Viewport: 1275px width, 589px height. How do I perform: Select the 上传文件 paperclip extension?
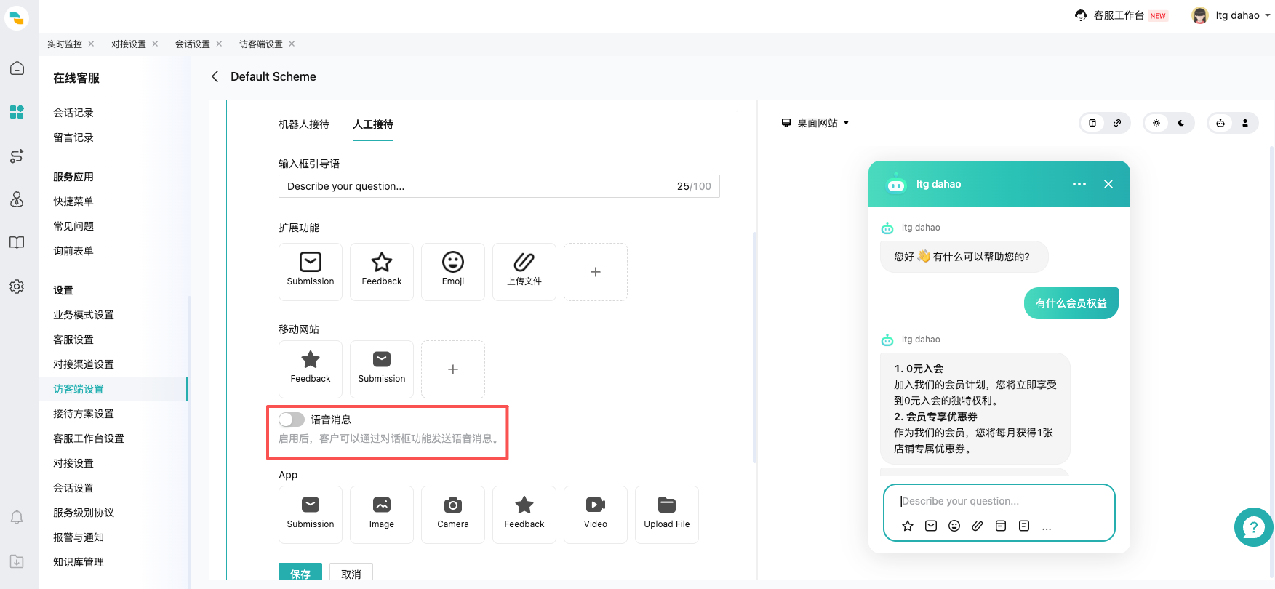pyautogui.click(x=524, y=271)
